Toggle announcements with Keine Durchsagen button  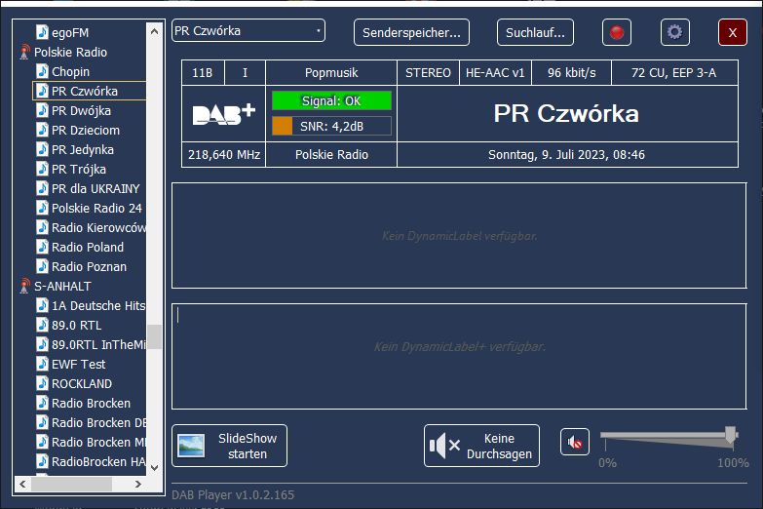[x=481, y=446]
